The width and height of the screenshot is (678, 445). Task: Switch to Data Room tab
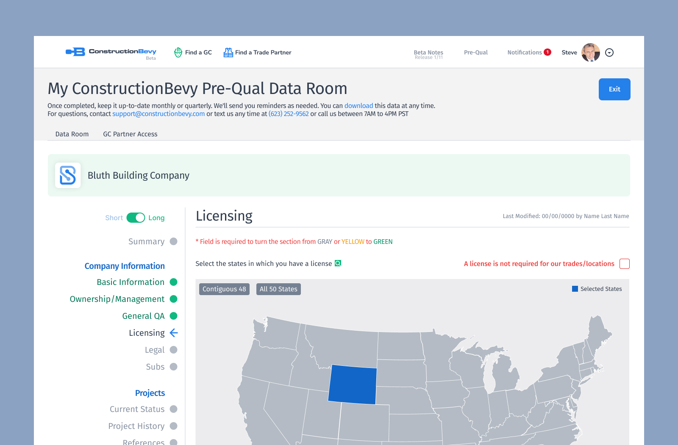72,134
